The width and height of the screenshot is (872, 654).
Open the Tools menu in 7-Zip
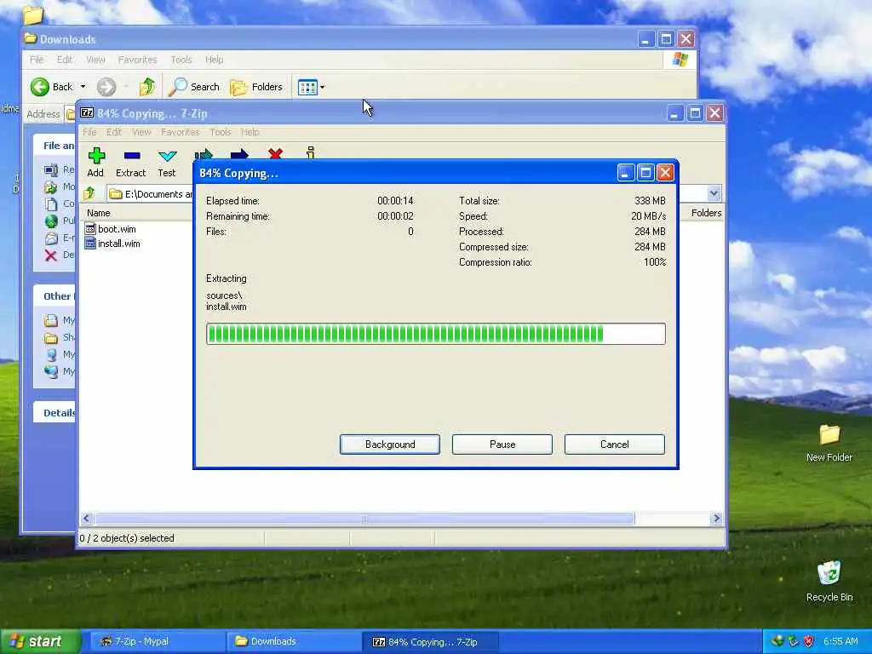221,132
